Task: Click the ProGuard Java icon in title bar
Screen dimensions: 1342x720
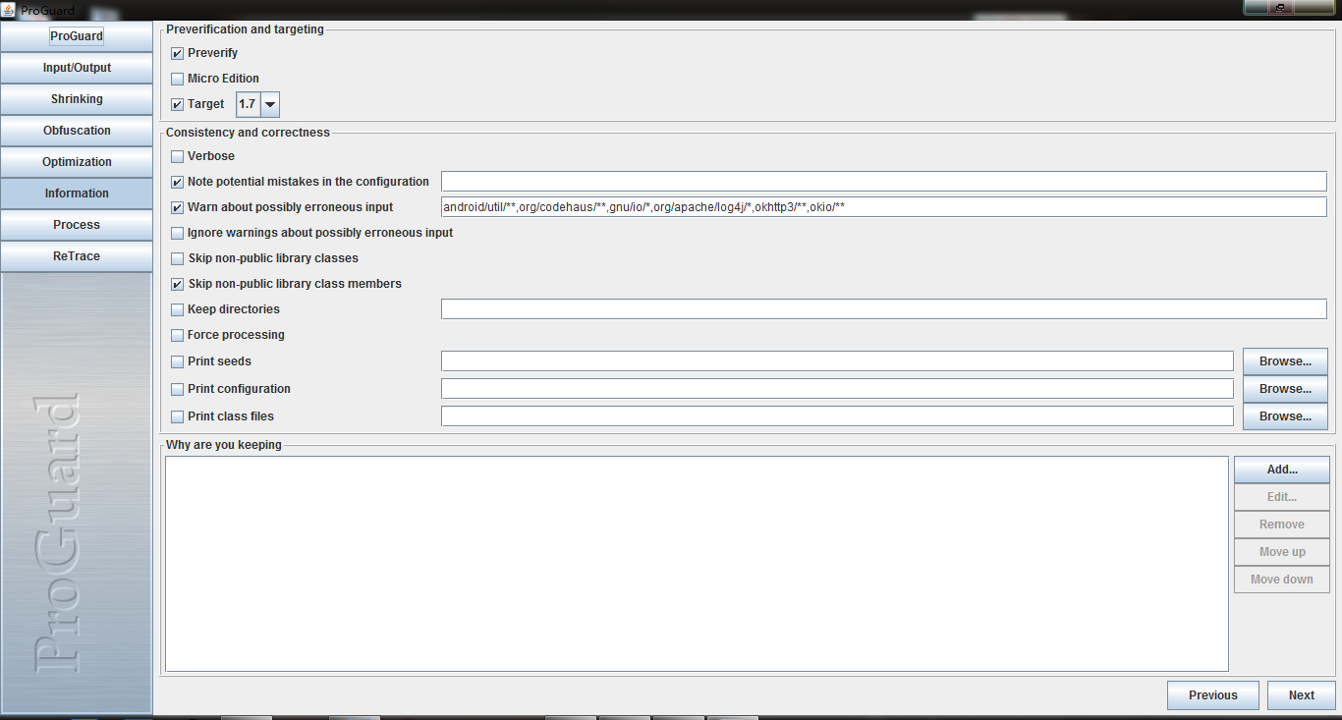Action: (9, 10)
